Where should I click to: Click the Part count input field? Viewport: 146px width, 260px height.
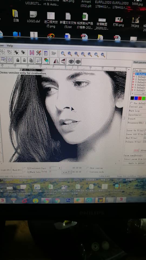tap(54, 168)
